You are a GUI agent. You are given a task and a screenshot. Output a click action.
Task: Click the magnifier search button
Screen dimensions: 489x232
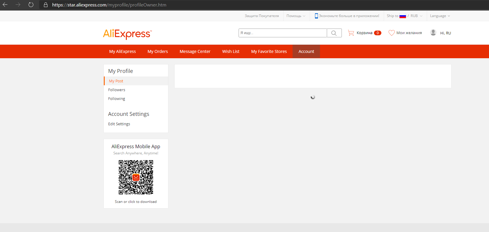click(x=334, y=33)
